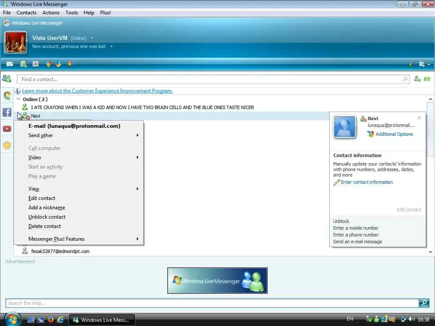Open the e-mail inbox toolbar icon
Image resolution: width=435 pixels, height=326 pixels.
[10, 64]
